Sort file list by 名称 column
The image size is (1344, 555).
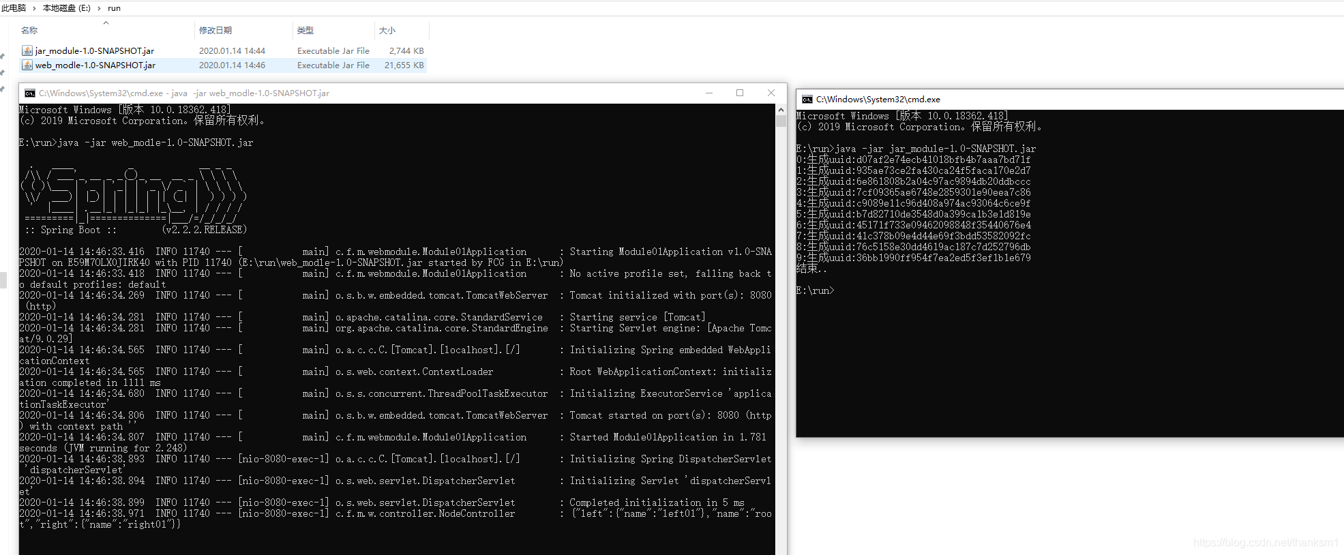(29, 31)
